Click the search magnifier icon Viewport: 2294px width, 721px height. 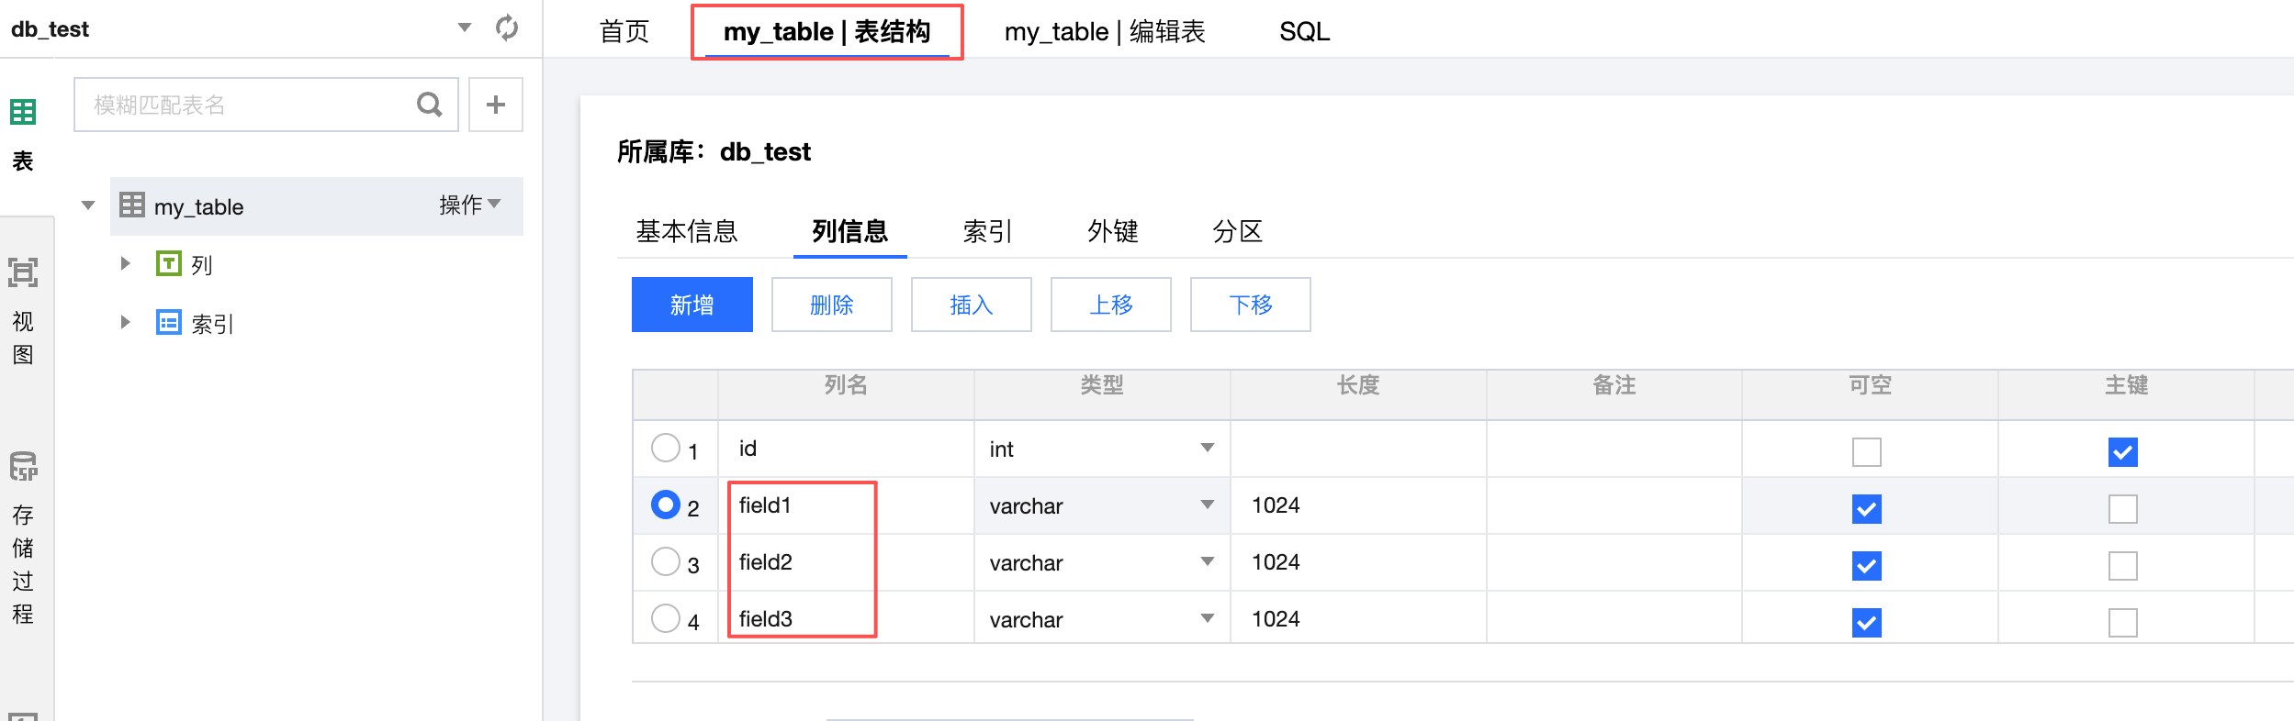(429, 105)
